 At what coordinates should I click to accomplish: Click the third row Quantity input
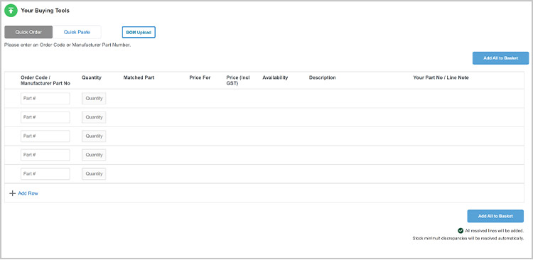tap(94, 136)
